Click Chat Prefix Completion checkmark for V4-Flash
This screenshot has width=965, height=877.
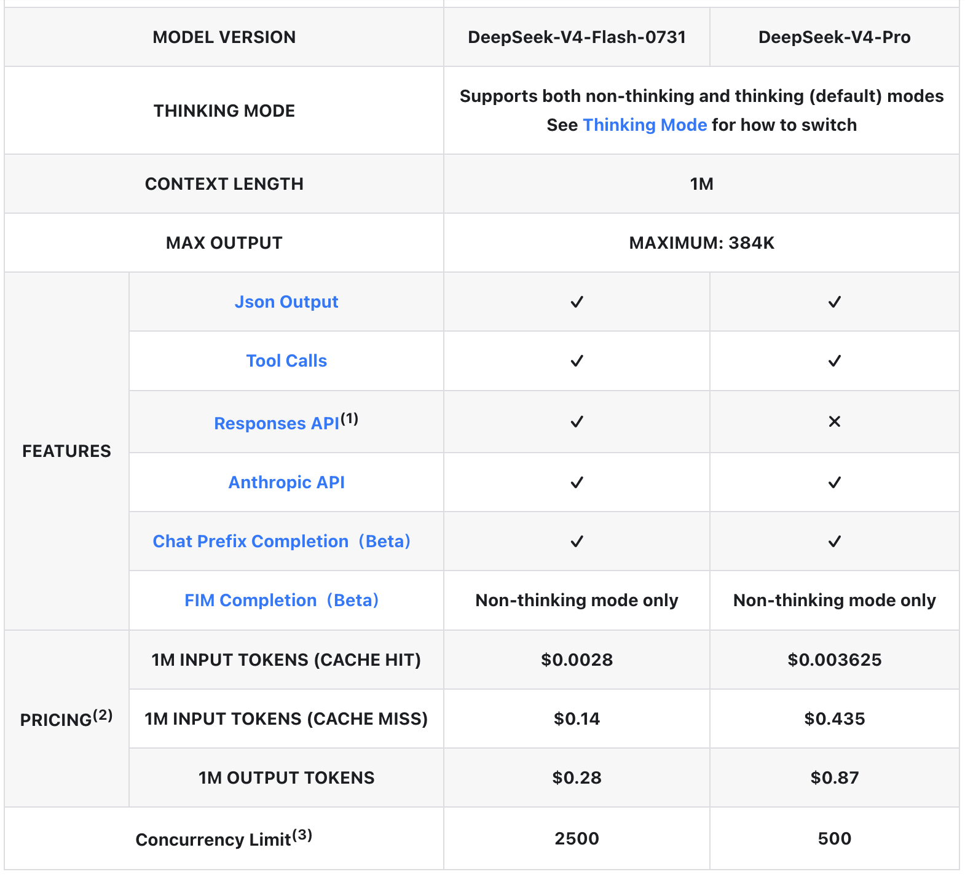pyautogui.click(x=577, y=542)
